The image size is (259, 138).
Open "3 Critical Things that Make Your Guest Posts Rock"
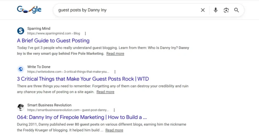coord(83,79)
